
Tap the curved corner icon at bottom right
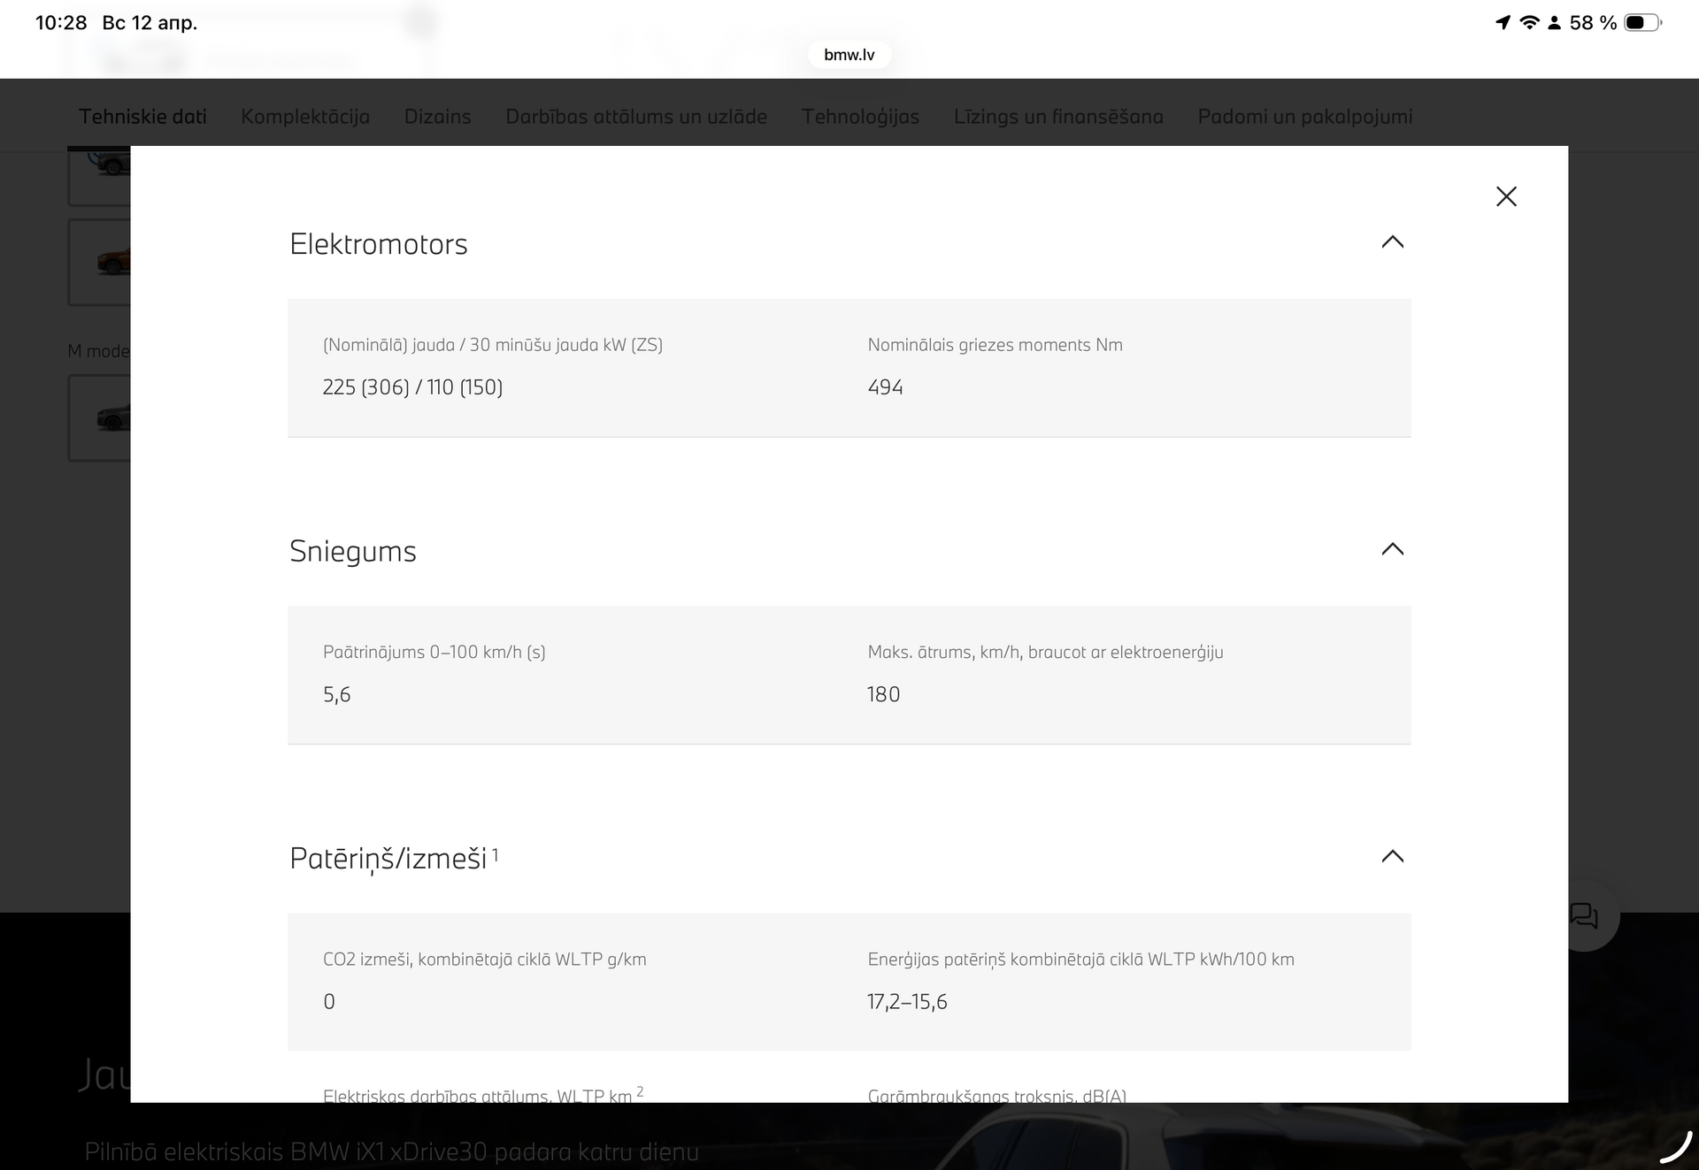tap(1675, 1147)
